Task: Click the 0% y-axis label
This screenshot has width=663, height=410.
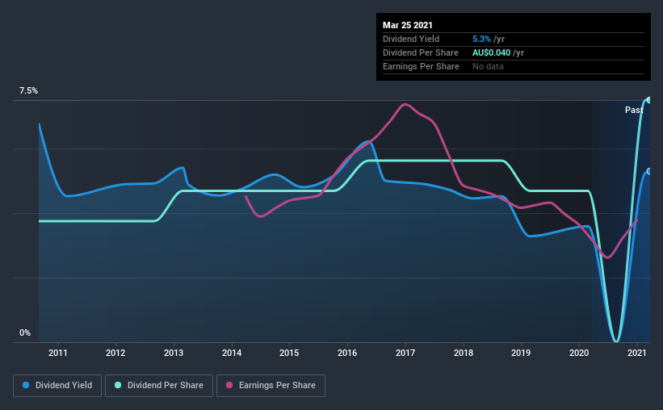Action: coord(25,333)
